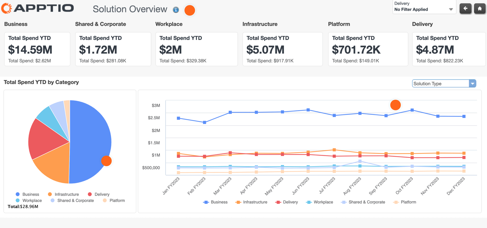Viewport: 487px width, 228px height.
Task: Click the Apptio logo
Action: click(38, 8)
